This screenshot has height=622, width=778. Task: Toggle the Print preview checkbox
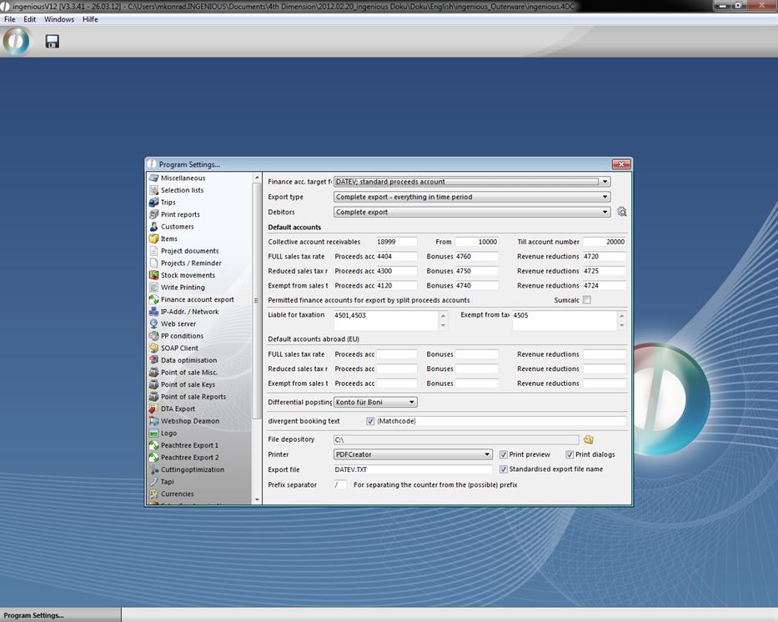pyautogui.click(x=504, y=454)
